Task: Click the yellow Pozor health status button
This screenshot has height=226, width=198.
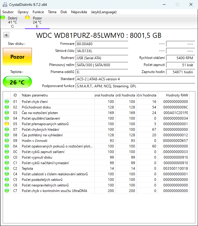Action: (17, 57)
